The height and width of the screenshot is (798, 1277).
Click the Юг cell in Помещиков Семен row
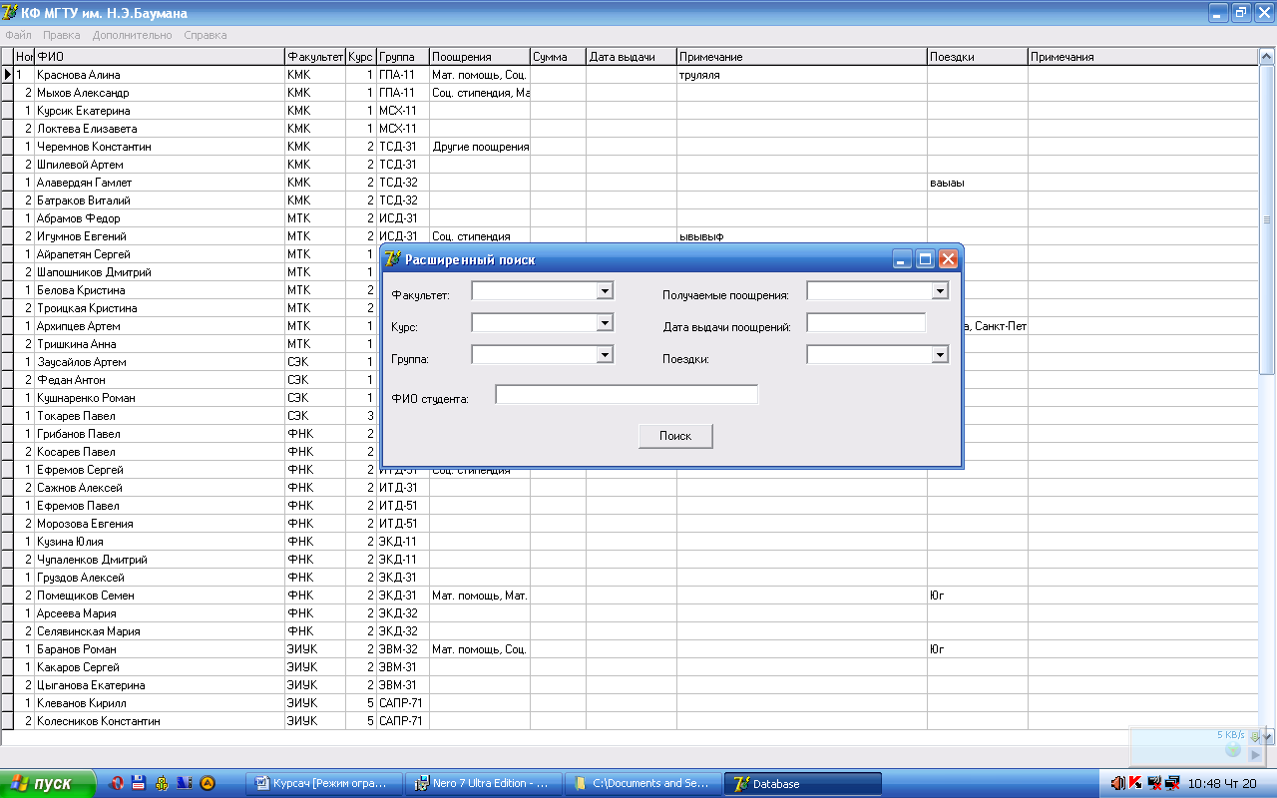(978, 596)
